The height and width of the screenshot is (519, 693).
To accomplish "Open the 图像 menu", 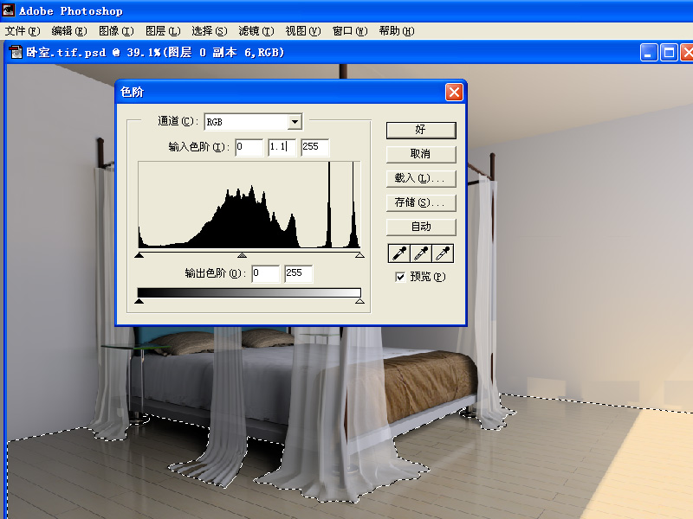I will click(116, 31).
